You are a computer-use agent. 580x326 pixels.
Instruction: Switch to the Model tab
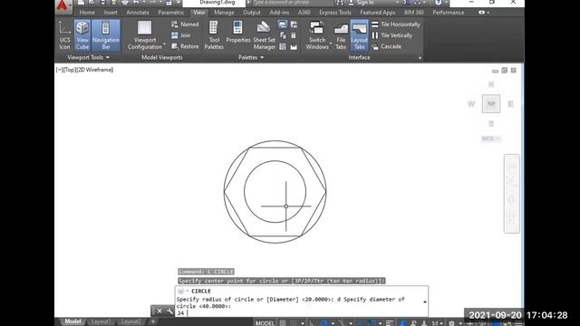point(72,321)
